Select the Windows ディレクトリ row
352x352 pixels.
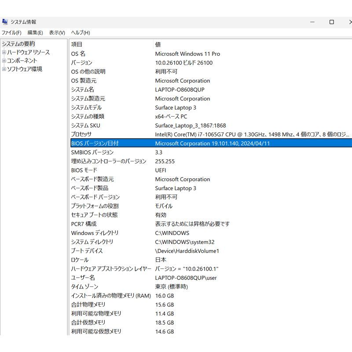[211, 233]
